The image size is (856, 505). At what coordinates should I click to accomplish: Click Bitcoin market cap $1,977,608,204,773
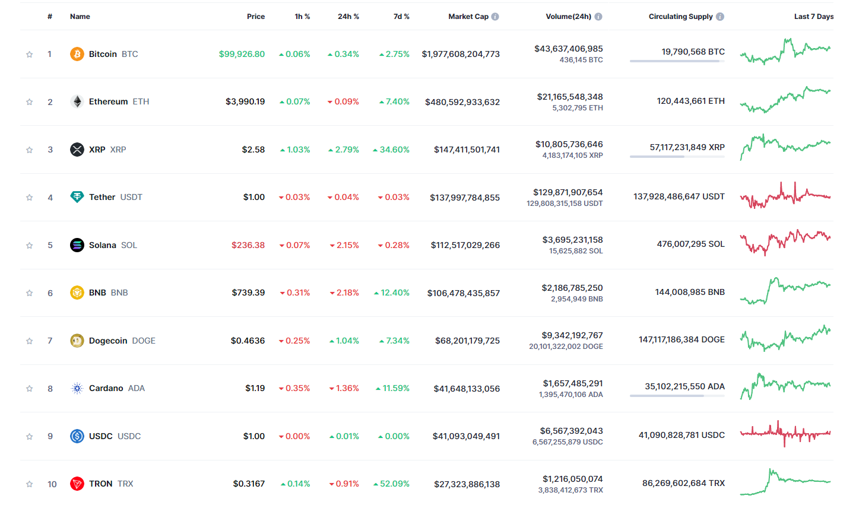coord(461,54)
